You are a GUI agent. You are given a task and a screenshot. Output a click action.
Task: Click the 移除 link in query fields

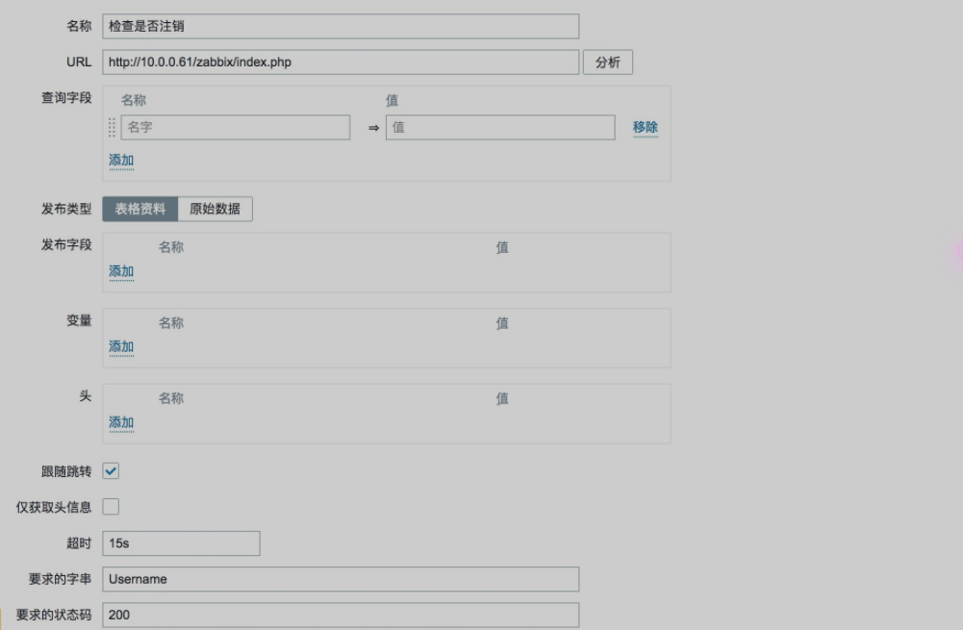tap(645, 127)
